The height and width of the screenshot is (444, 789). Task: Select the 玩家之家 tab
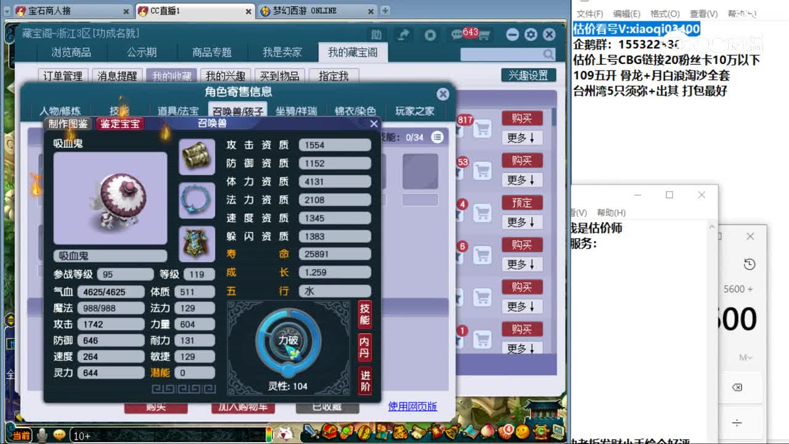415,111
